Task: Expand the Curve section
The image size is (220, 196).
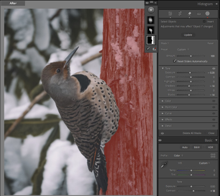Action: pos(163,114)
